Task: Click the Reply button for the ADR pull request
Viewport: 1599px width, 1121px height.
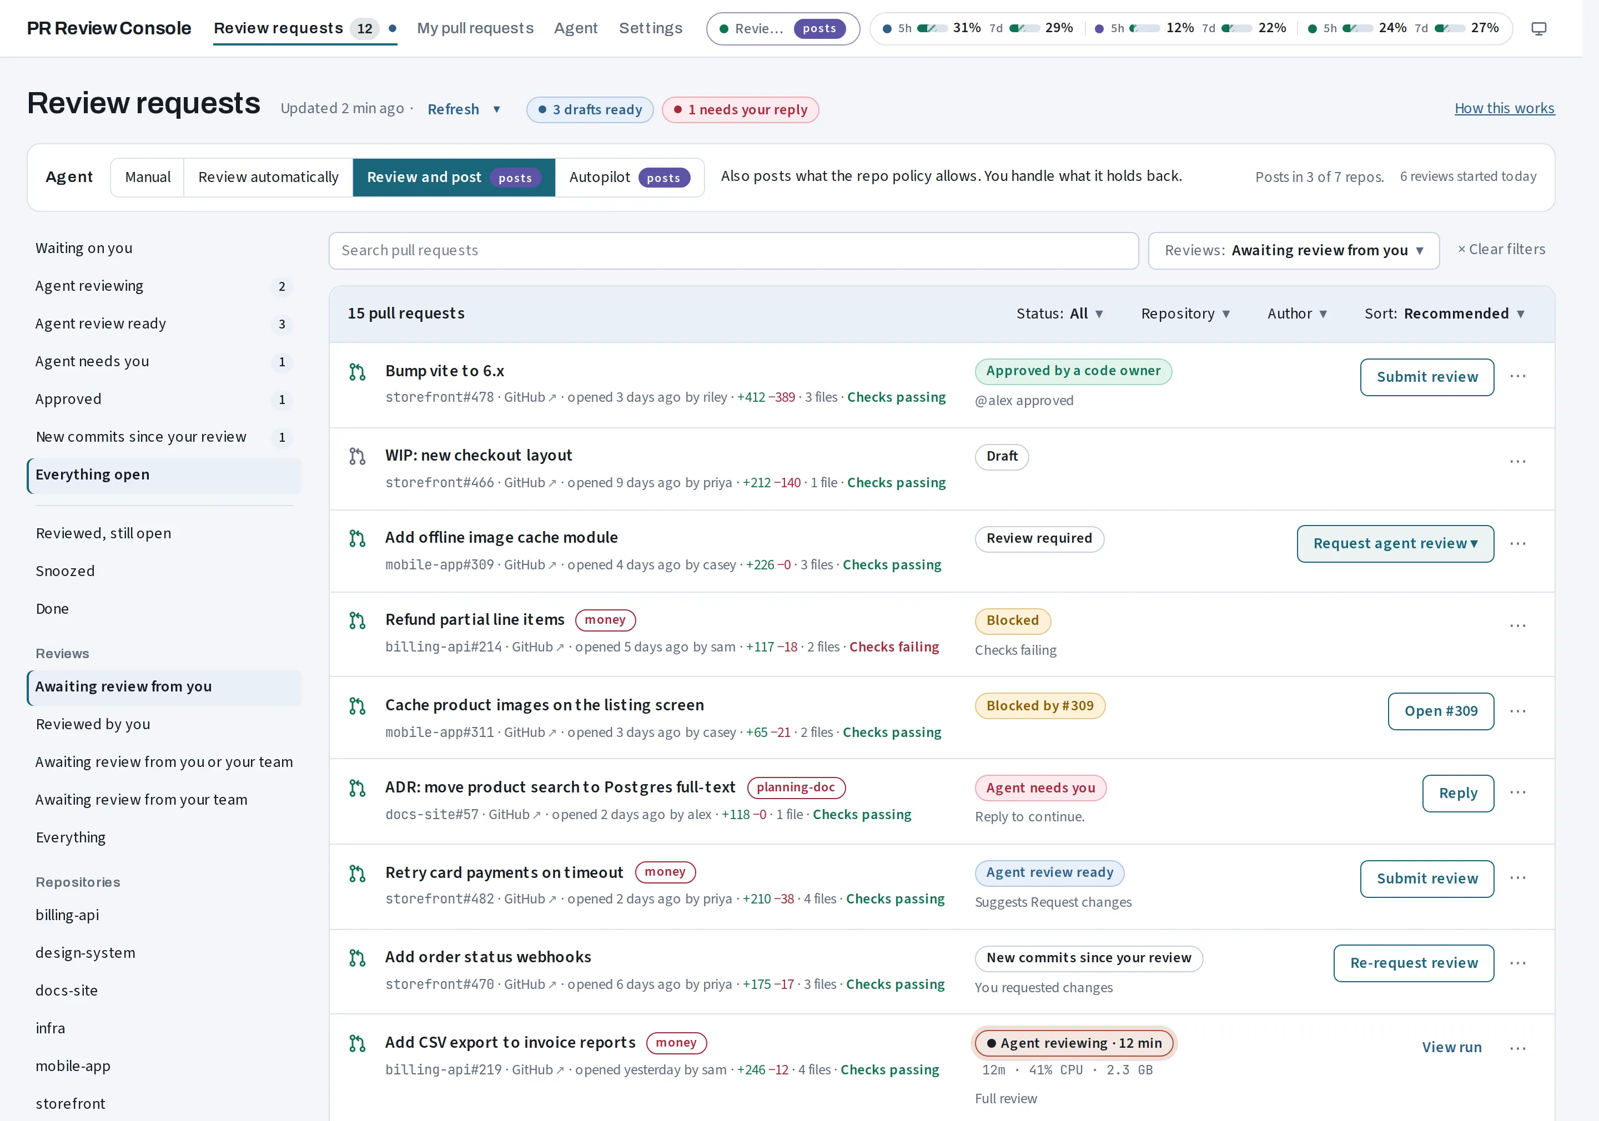Action: click(x=1457, y=794)
